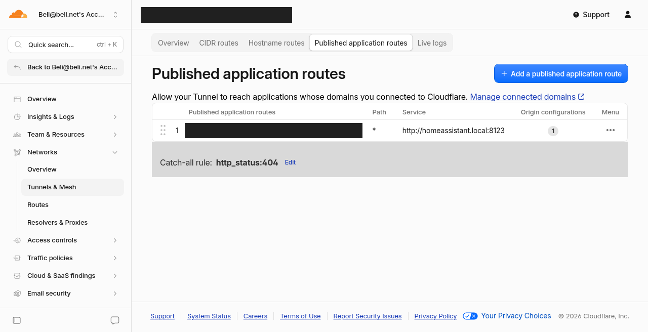Click the privacy choices toggle icon
This screenshot has height=332, width=648.
point(470,316)
